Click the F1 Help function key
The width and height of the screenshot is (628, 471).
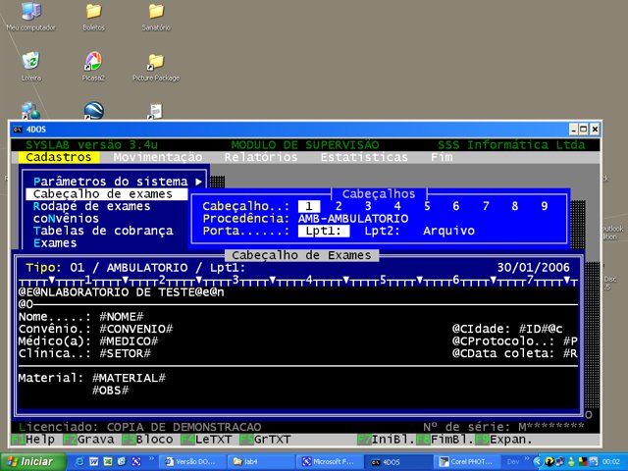coord(33,440)
